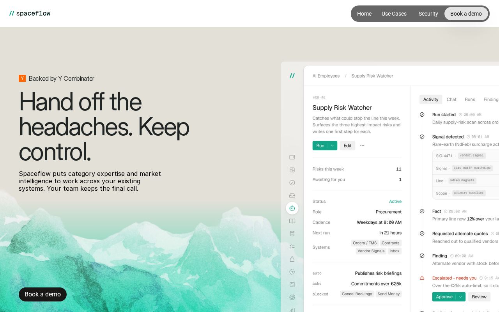Click the Vendor Signals system tag
Image resolution: width=499 pixels, height=312 pixels.
371,251
